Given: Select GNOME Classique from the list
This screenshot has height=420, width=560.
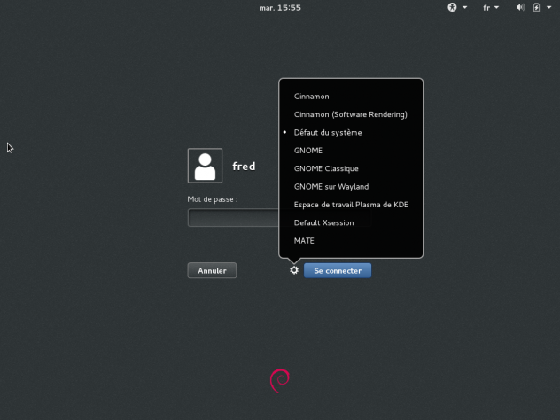Looking at the screenshot, I should pos(326,168).
